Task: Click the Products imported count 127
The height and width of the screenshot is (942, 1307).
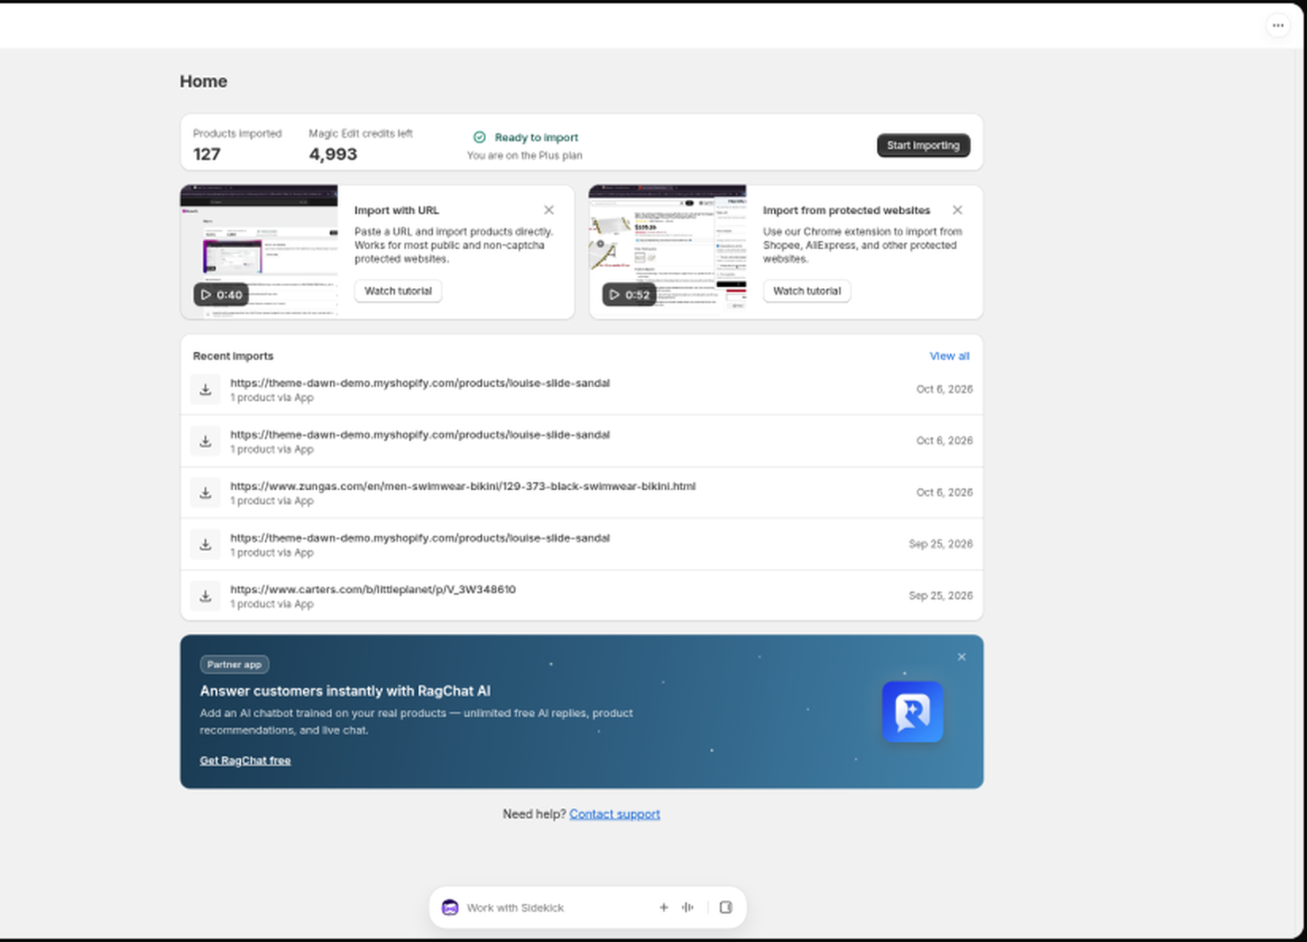Action: click(x=207, y=154)
